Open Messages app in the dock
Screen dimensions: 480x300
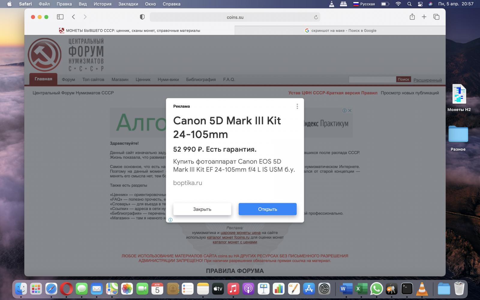(x=82, y=289)
